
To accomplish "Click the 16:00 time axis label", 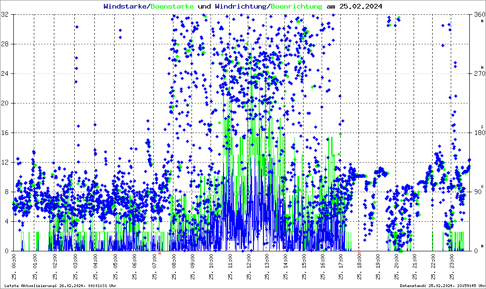I will 323,267.
